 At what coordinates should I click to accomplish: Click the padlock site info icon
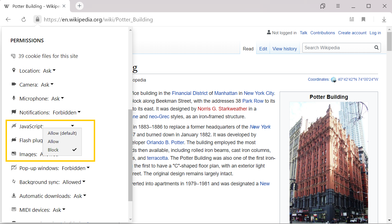(x=37, y=19)
